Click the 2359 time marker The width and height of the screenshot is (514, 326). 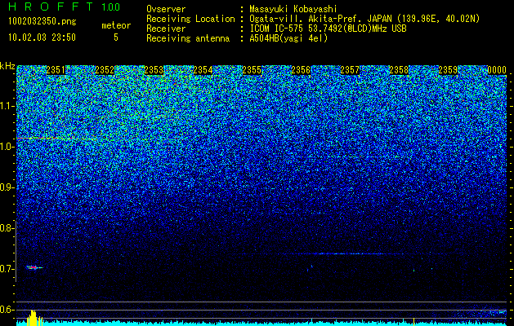pyautogui.click(x=448, y=70)
